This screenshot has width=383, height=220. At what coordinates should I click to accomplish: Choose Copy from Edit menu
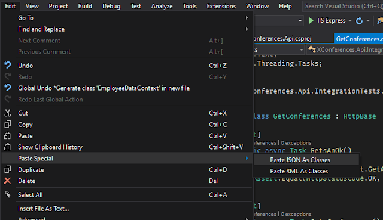126,125
